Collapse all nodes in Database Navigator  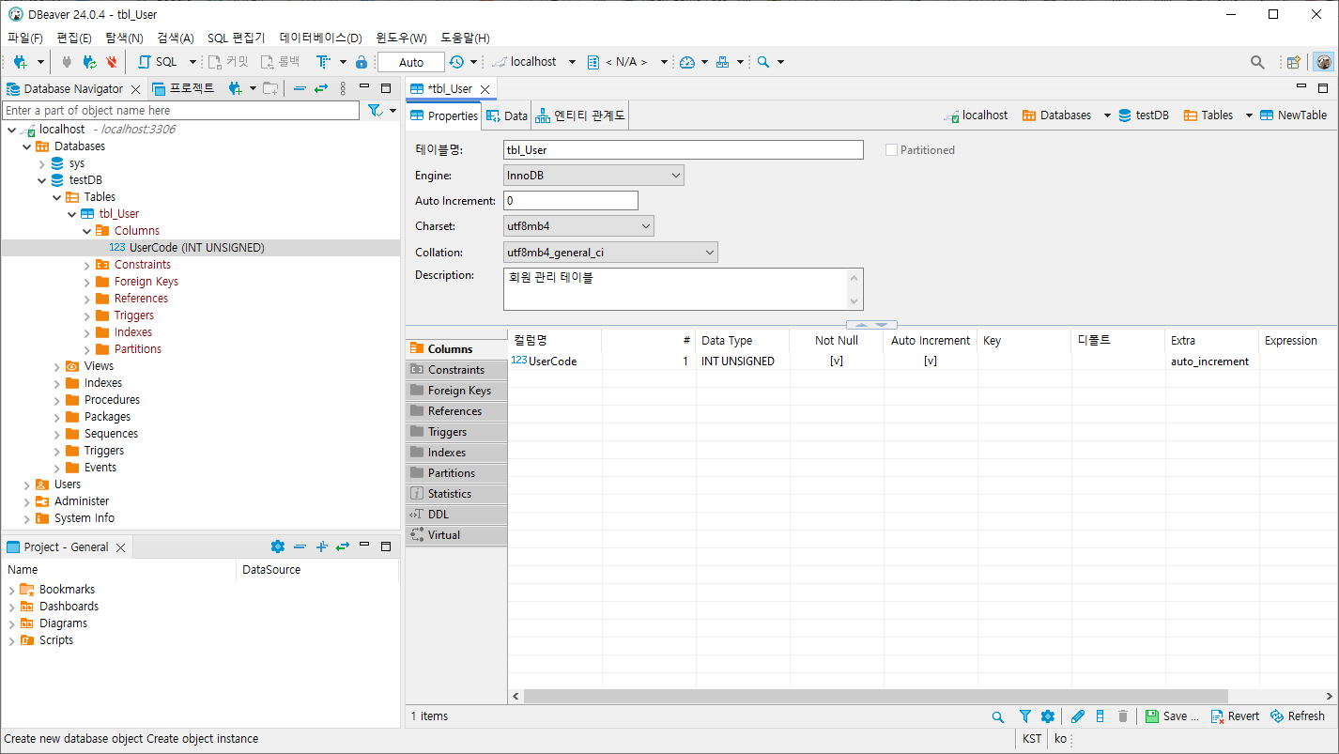point(300,88)
